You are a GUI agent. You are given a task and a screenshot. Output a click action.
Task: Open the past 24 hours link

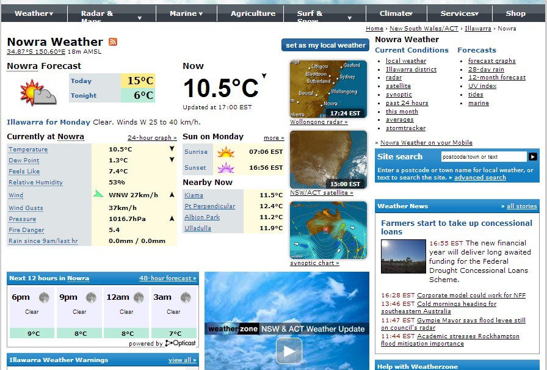[x=407, y=103]
